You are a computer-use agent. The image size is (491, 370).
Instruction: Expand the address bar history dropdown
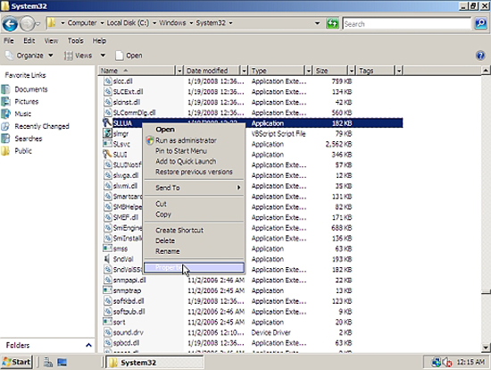[x=317, y=23]
